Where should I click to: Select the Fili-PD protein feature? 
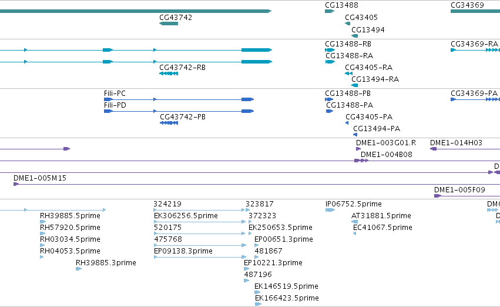point(115,105)
